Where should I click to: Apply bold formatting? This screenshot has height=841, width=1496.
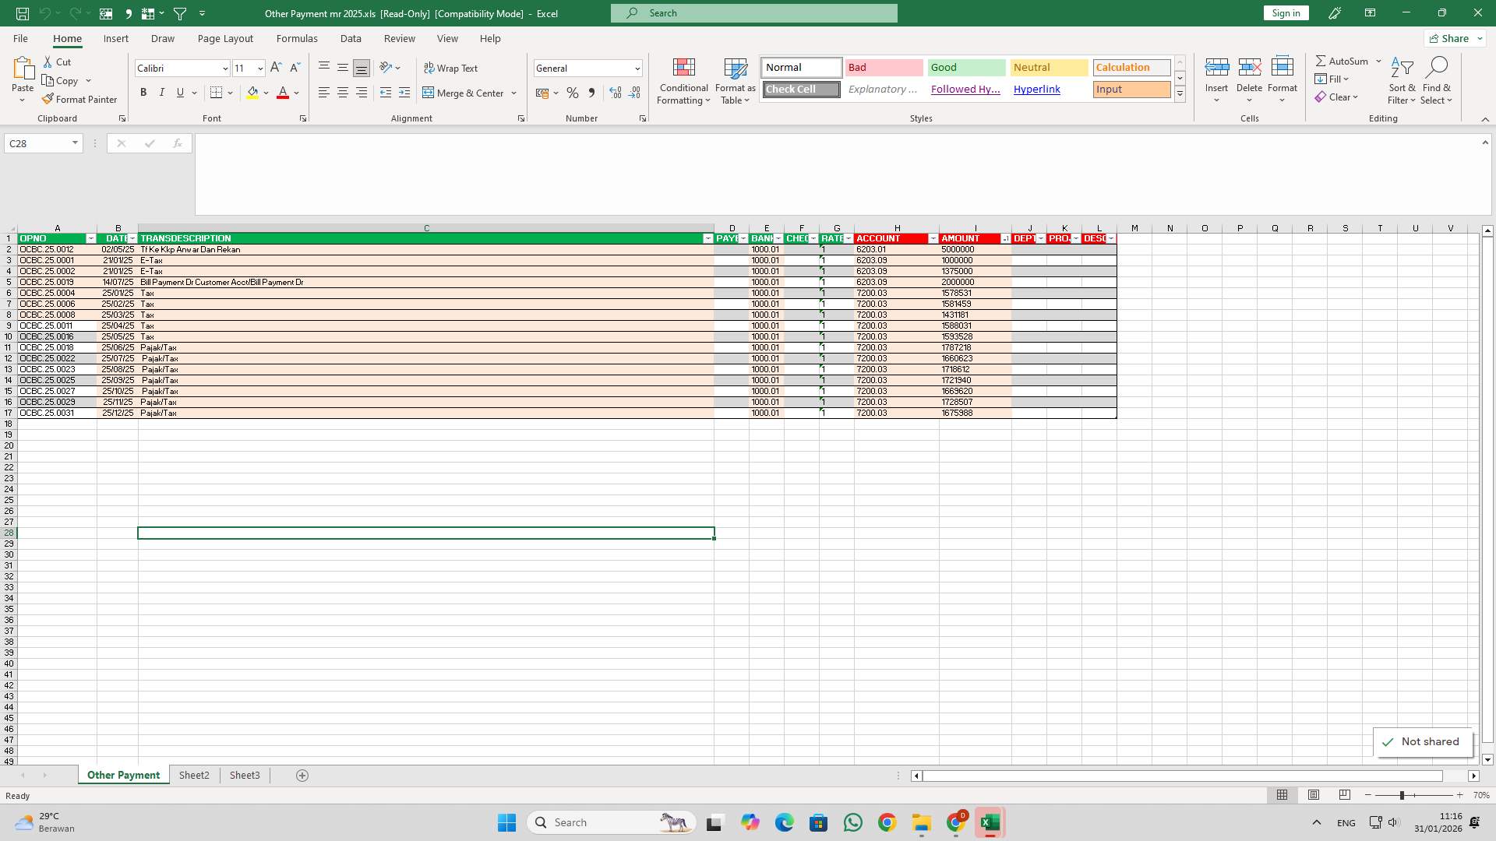tap(143, 92)
